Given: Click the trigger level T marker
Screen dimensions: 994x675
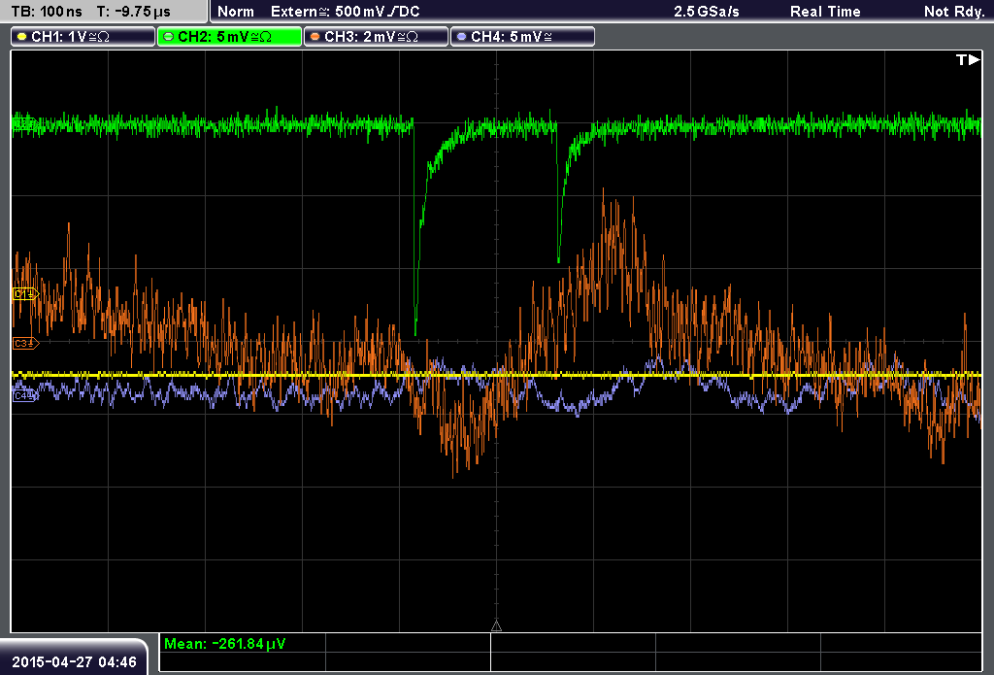Looking at the screenshot, I should pyautogui.click(x=968, y=59).
